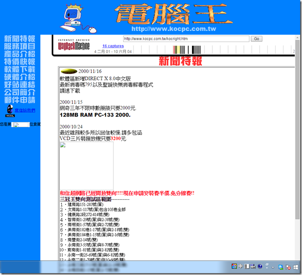Click the http://www.kocpc.com.tw banner URL
The image size is (302, 275).
click(x=174, y=29)
